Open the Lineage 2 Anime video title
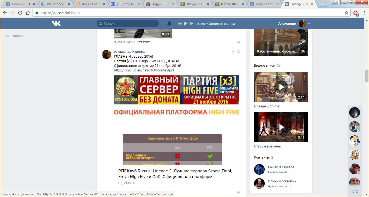 [x=266, y=106]
